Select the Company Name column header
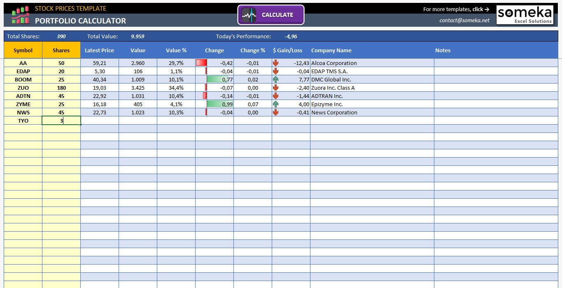562x288 pixels. click(x=331, y=50)
